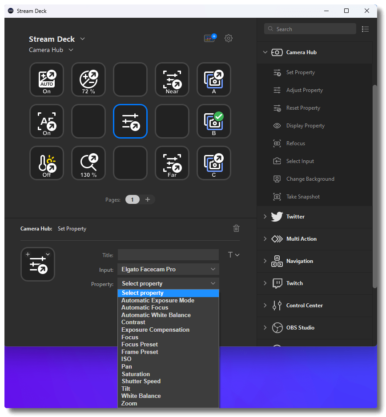Select ISO in the open property list
Viewport: 386px width, 417px height.
coord(126,359)
